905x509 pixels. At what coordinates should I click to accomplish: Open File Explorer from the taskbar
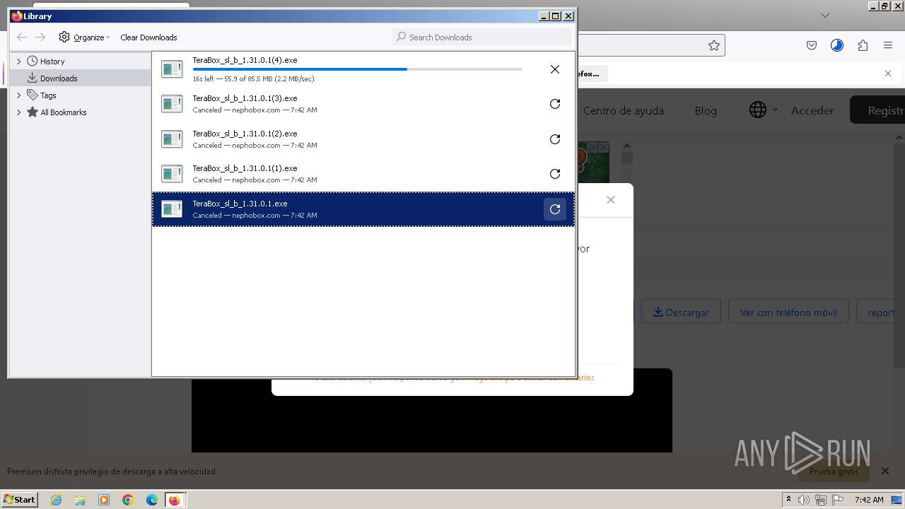click(x=80, y=500)
